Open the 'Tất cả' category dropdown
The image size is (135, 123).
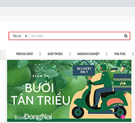pyautogui.click(x=20, y=36)
